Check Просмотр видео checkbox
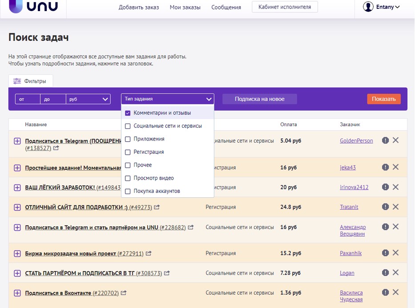 [128, 178]
